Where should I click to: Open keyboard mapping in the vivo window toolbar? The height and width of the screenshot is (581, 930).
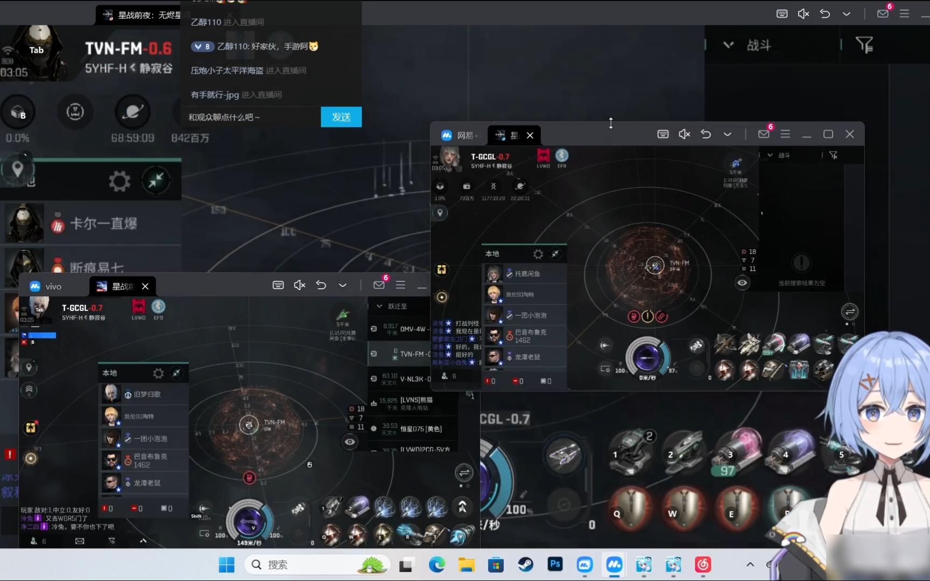click(x=278, y=285)
